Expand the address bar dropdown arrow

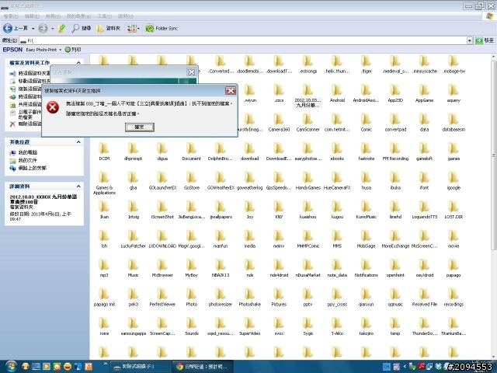(x=470, y=40)
